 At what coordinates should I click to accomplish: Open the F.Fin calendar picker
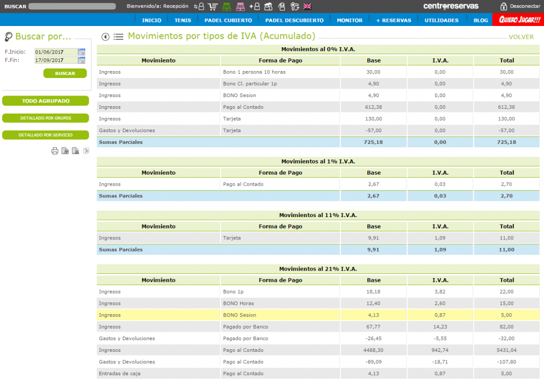(x=81, y=61)
